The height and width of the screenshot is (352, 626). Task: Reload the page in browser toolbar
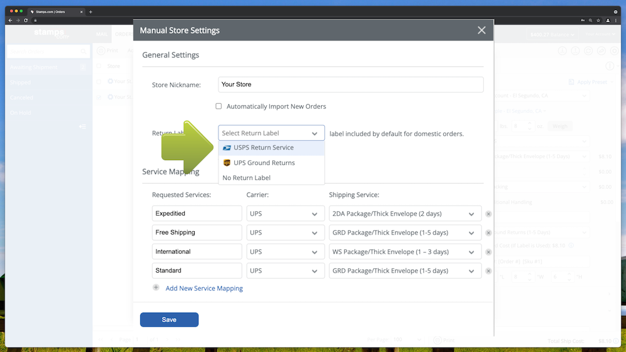pyautogui.click(x=24, y=21)
